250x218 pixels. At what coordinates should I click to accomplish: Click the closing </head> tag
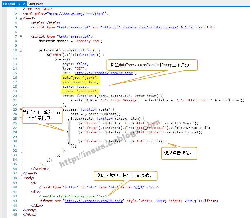coord(30,173)
